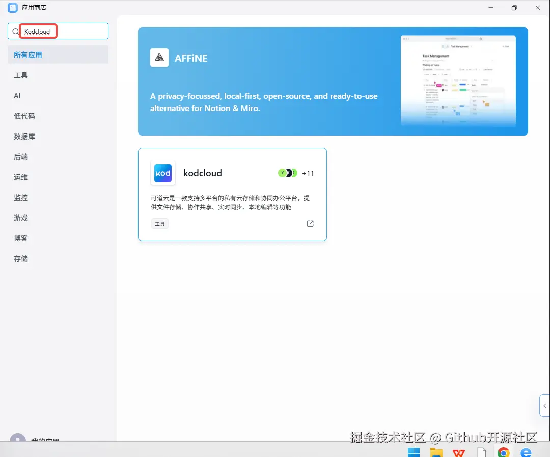Maximize the 应用商店 window
The height and width of the screenshot is (457, 550).
[x=514, y=7]
